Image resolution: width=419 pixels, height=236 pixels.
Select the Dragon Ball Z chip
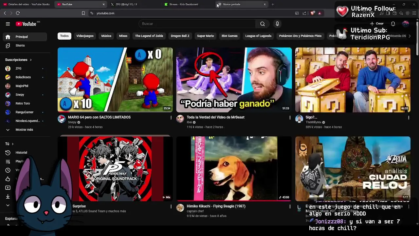coord(180,36)
